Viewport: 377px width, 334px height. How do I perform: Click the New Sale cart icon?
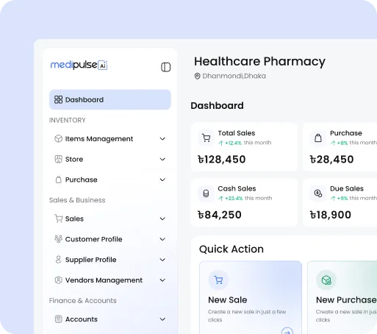pos(218,280)
